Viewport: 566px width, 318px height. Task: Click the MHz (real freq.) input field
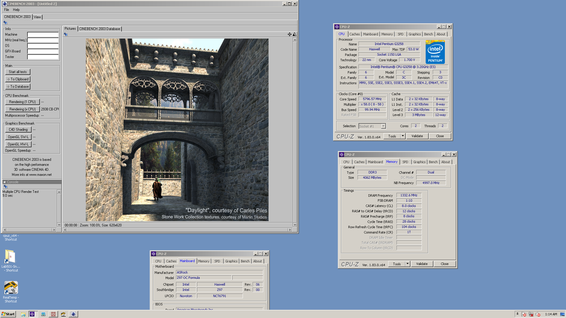(x=43, y=40)
